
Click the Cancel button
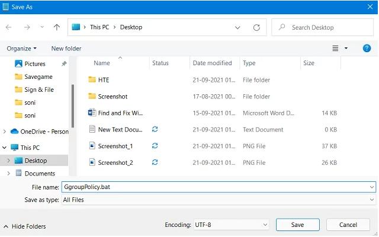[349, 225]
